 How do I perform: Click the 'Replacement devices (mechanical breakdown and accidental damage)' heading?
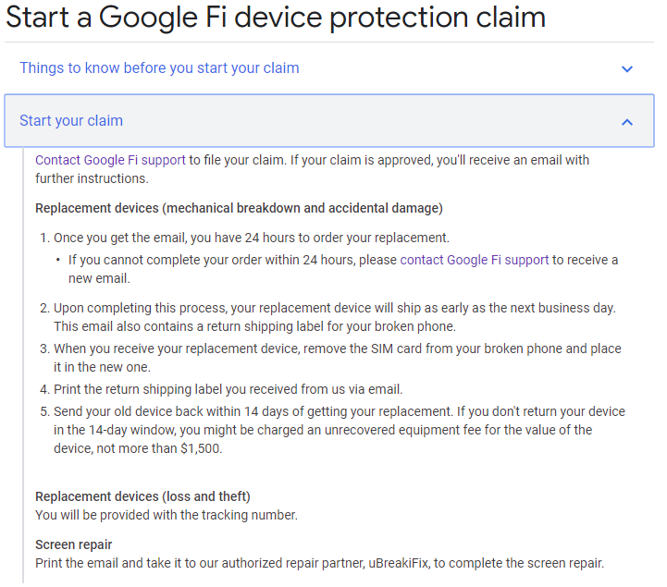[239, 208]
